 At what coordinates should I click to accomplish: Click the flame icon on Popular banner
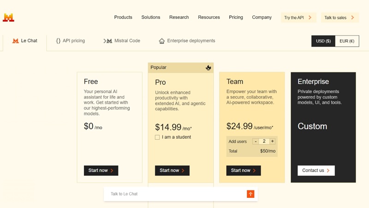(208, 67)
